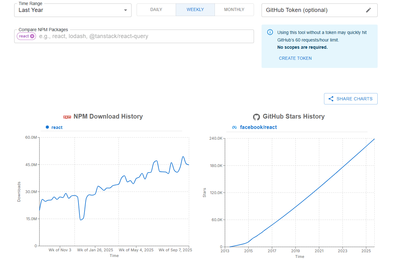Click the 60.0K stars axis label

click(x=217, y=220)
